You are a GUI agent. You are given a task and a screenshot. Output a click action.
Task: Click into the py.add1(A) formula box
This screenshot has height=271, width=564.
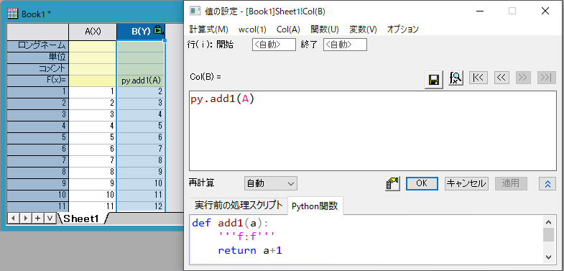[x=373, y=131]
